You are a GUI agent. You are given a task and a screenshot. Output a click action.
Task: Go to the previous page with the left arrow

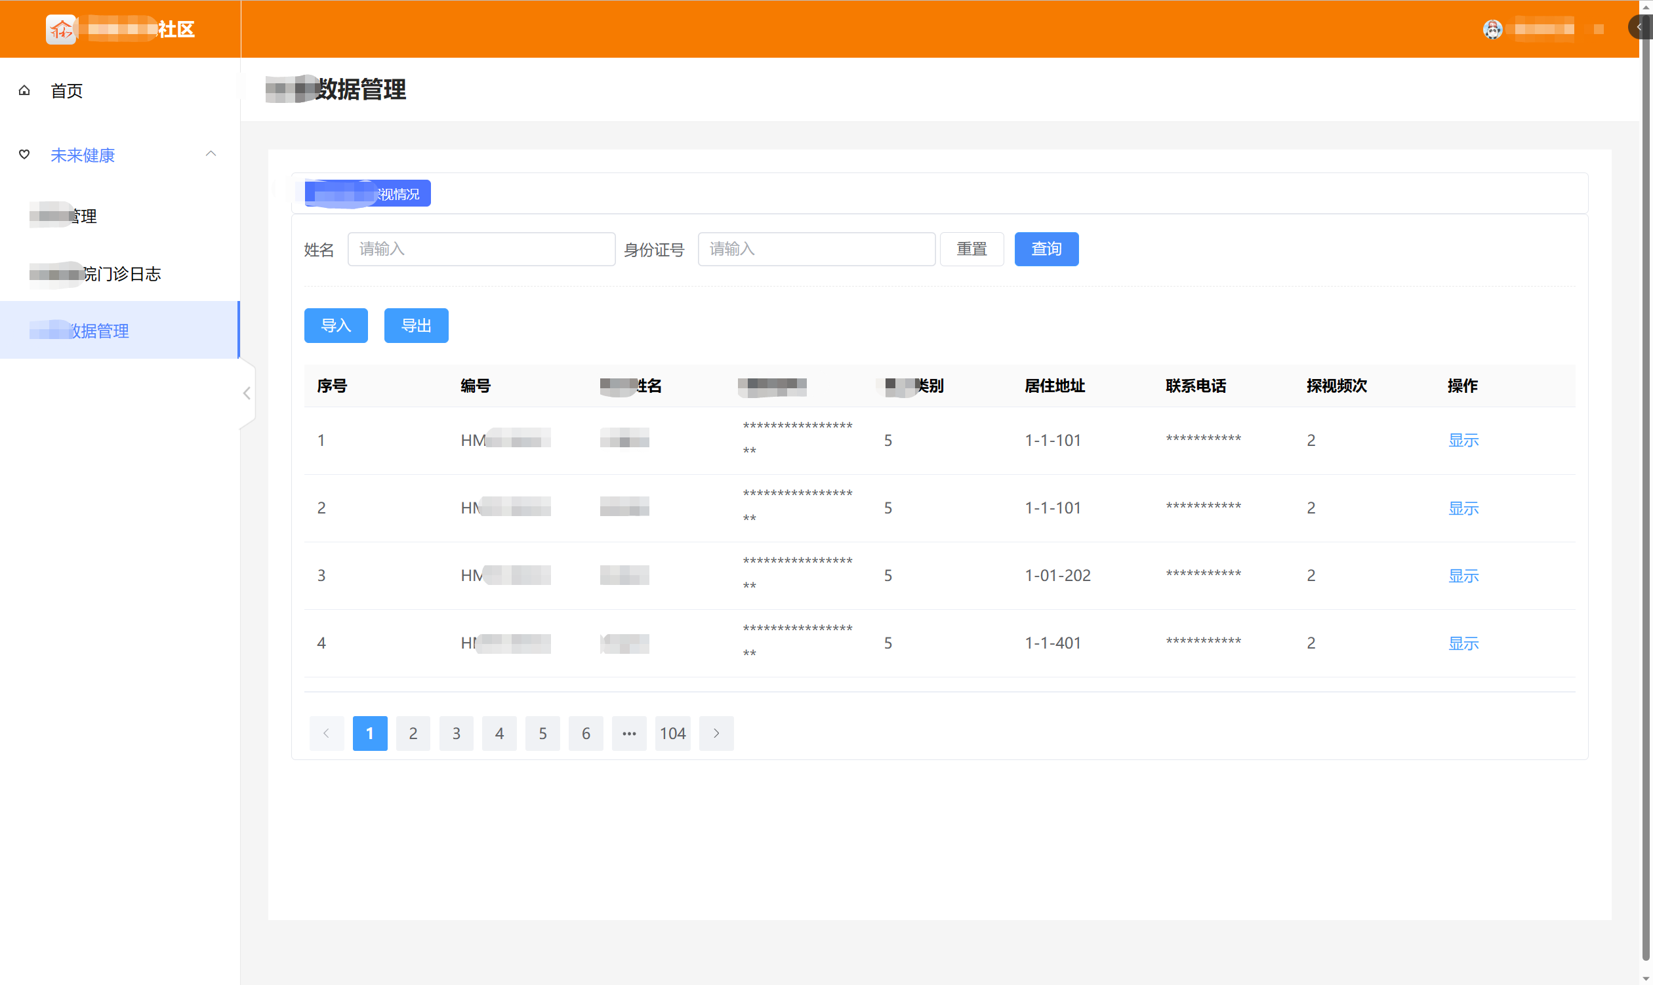(327, 733)
